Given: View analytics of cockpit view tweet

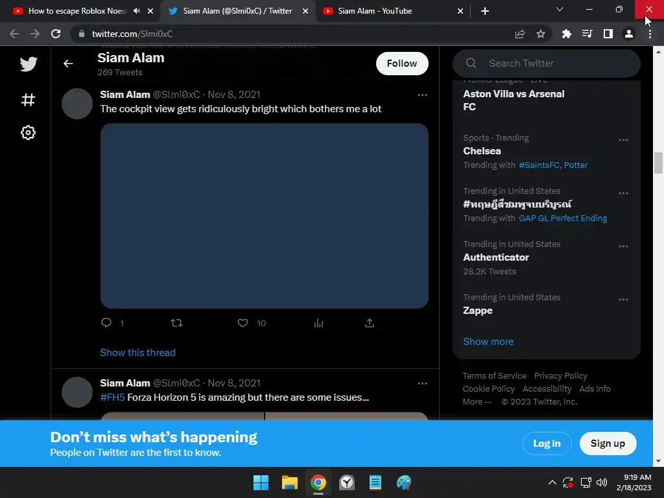Looking at the screenshot, I should (318, 323).
